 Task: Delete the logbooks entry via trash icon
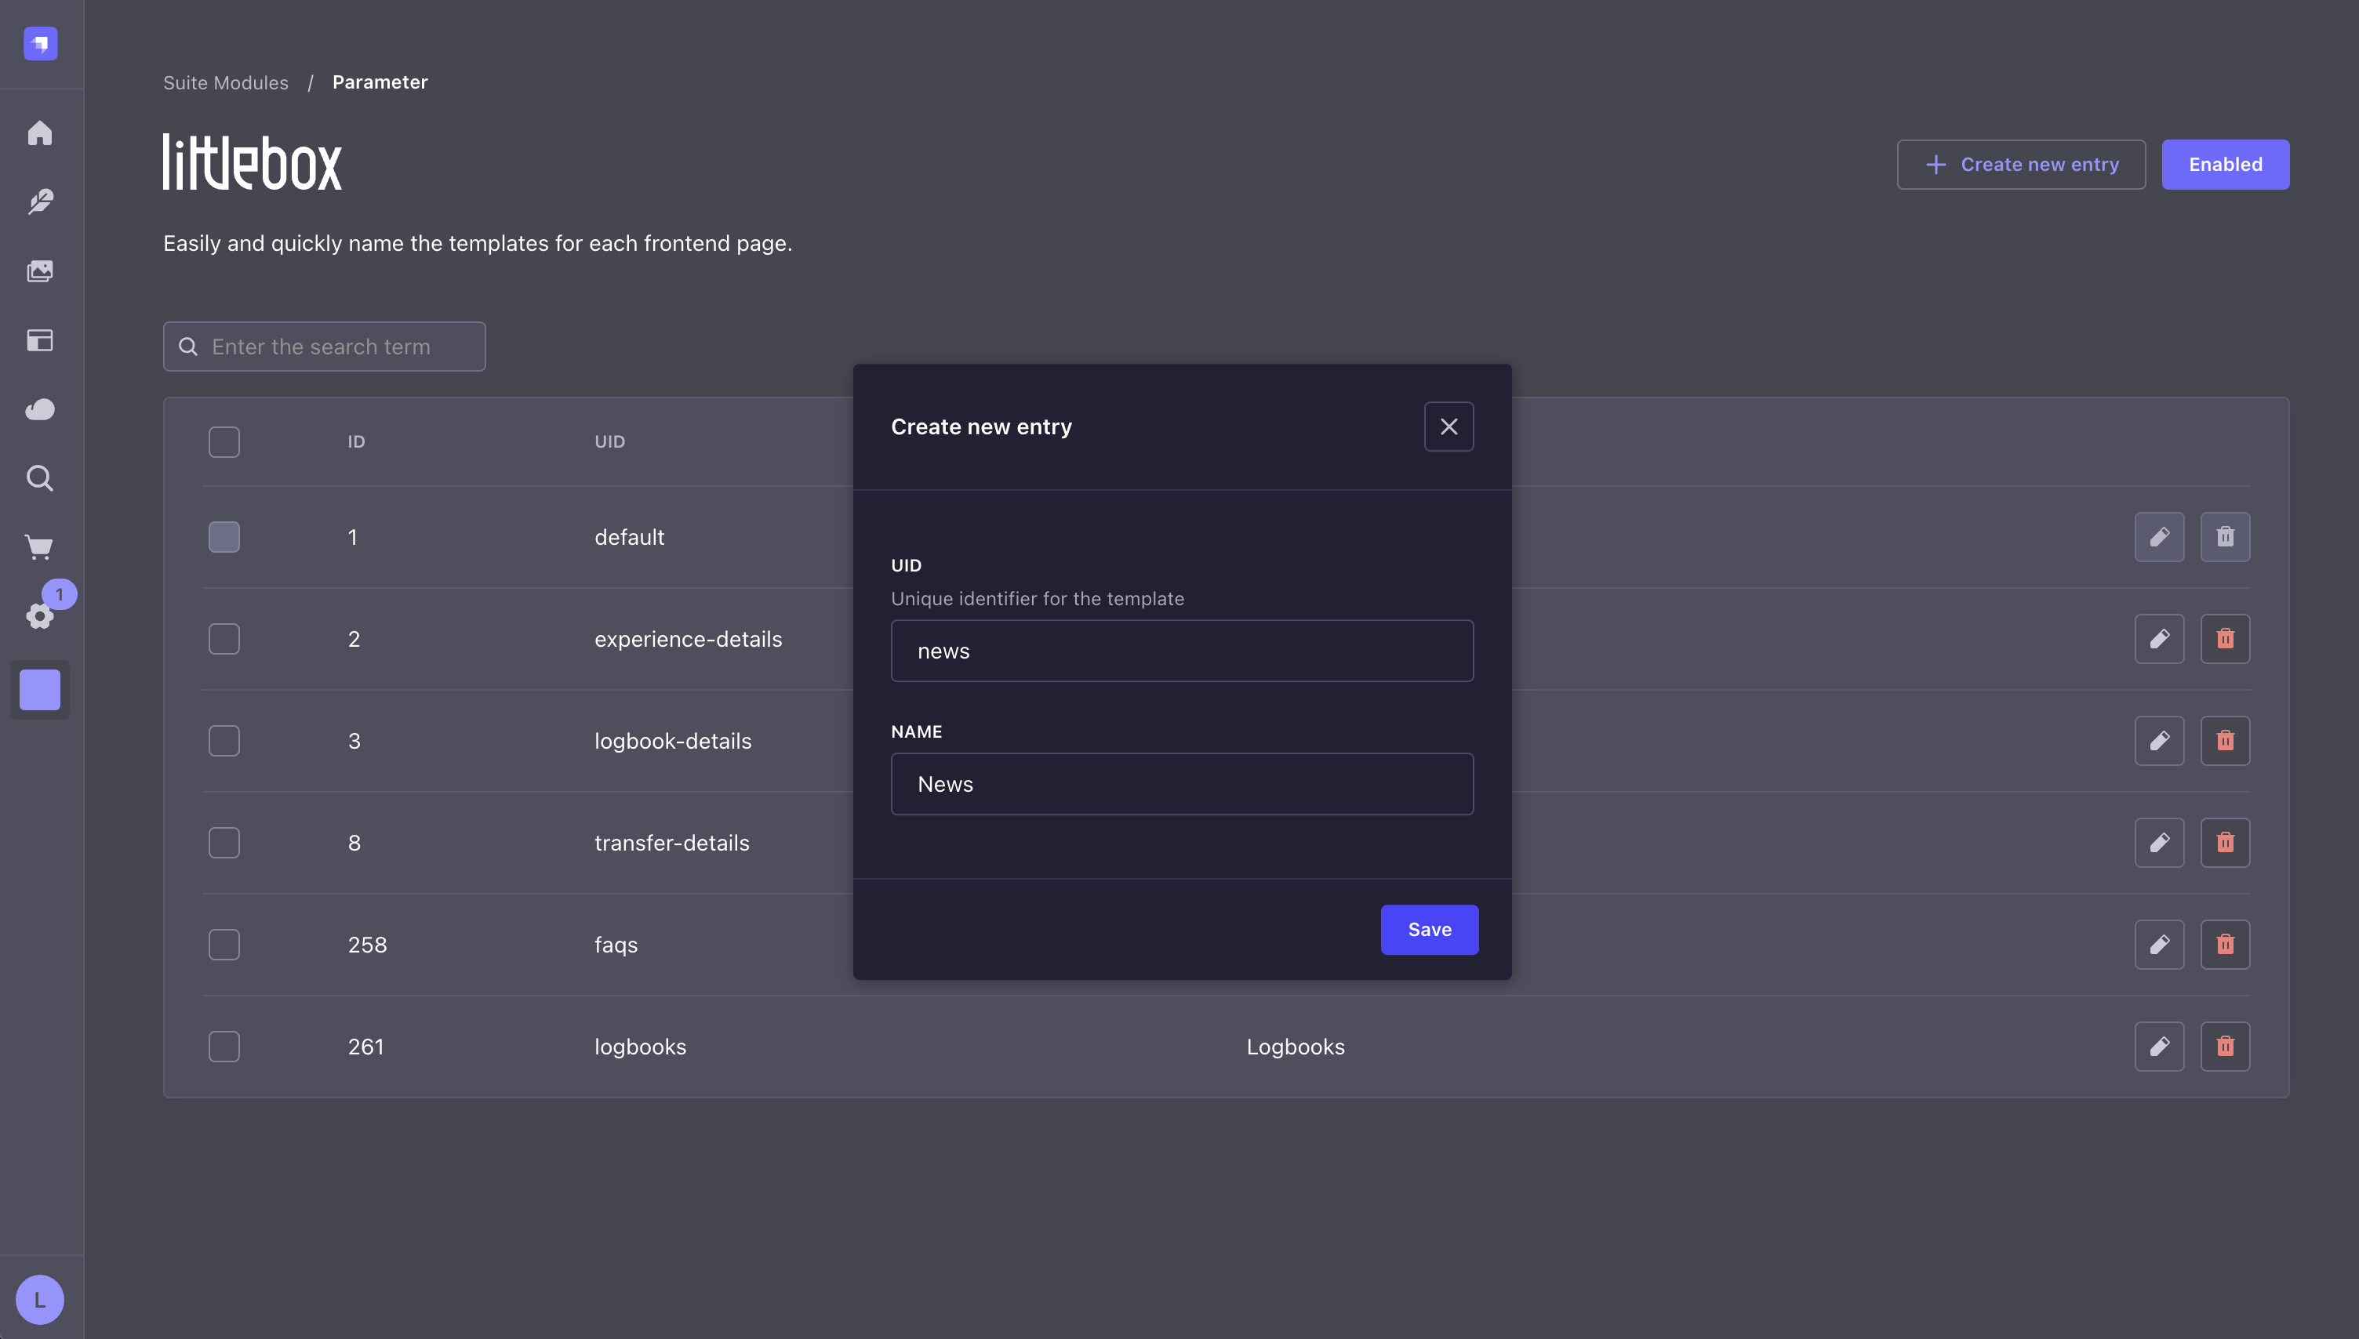point(2225,1047)
